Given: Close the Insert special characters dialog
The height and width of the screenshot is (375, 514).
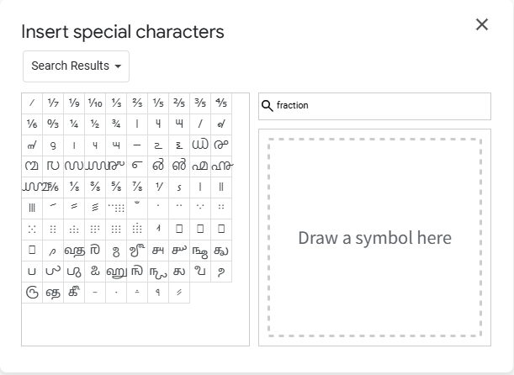Looking at the screenshot, I should tap(482, 24).
